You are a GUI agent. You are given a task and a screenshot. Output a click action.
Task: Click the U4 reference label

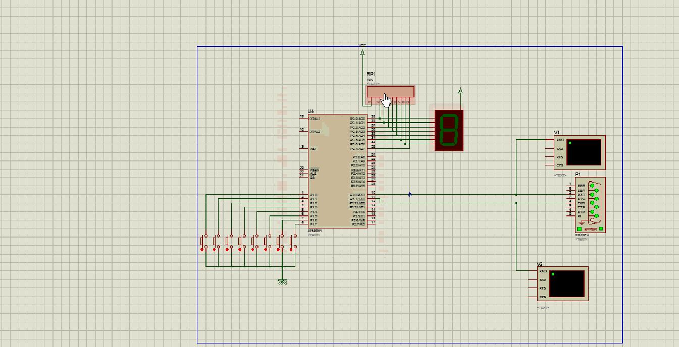coord(310,111)
